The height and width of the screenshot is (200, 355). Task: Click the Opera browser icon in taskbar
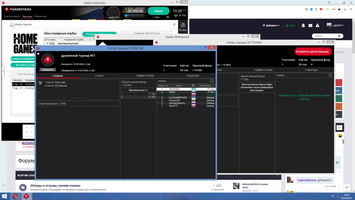(16, 196)
